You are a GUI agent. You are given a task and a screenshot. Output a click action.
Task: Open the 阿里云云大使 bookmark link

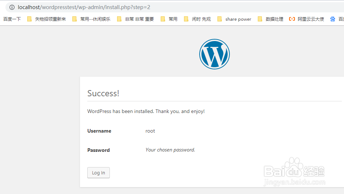coord(311,19)
